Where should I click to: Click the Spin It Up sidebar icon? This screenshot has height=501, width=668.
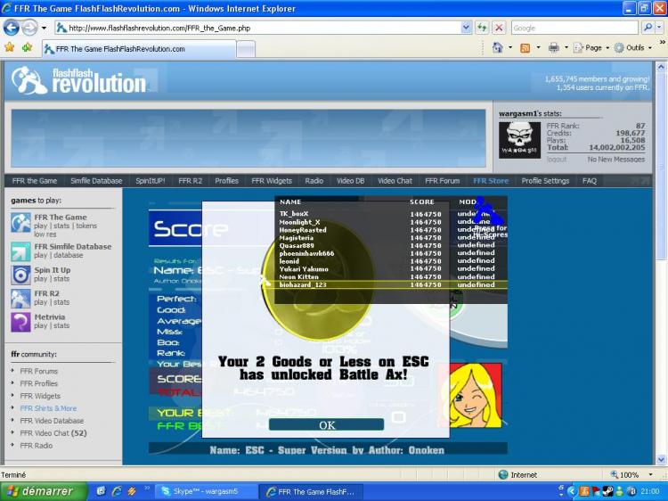coord(21,275)
